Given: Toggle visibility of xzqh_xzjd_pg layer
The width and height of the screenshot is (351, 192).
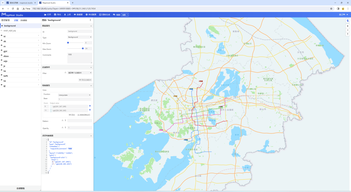Looking at the screenshot, I should [2, 31].
